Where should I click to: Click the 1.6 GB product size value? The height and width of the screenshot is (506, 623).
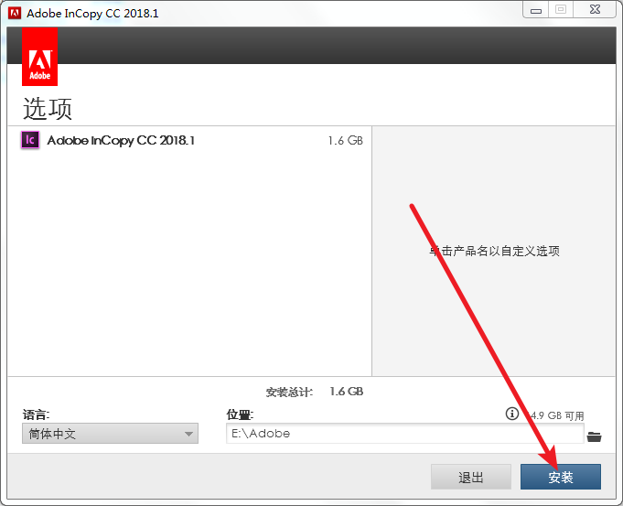coord(345,140)
